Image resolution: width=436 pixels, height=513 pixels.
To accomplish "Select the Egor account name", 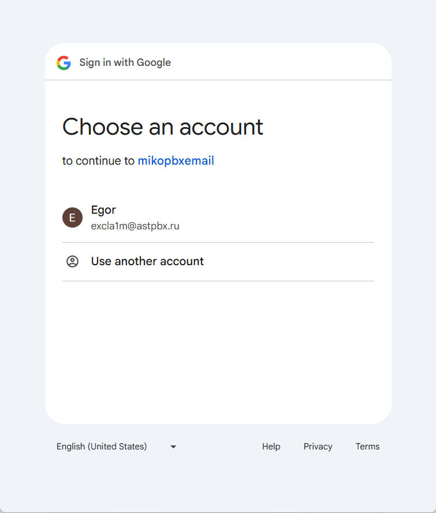I will click(104, 210).
